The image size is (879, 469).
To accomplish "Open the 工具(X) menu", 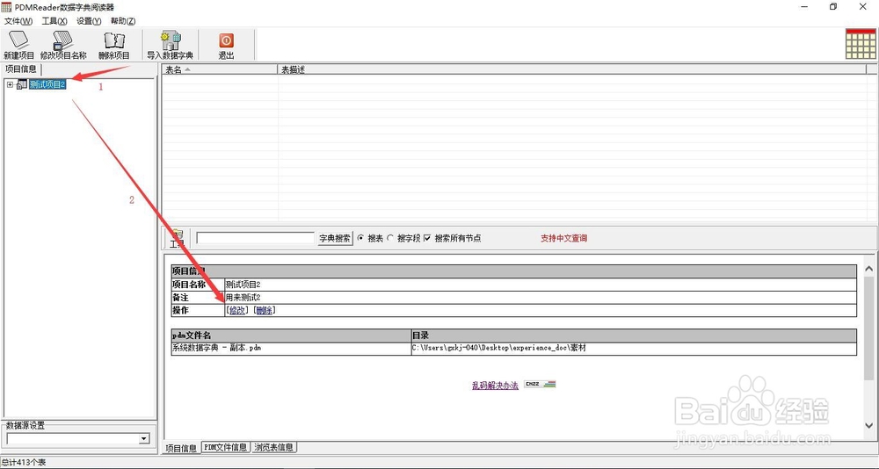I will [54, 21].
